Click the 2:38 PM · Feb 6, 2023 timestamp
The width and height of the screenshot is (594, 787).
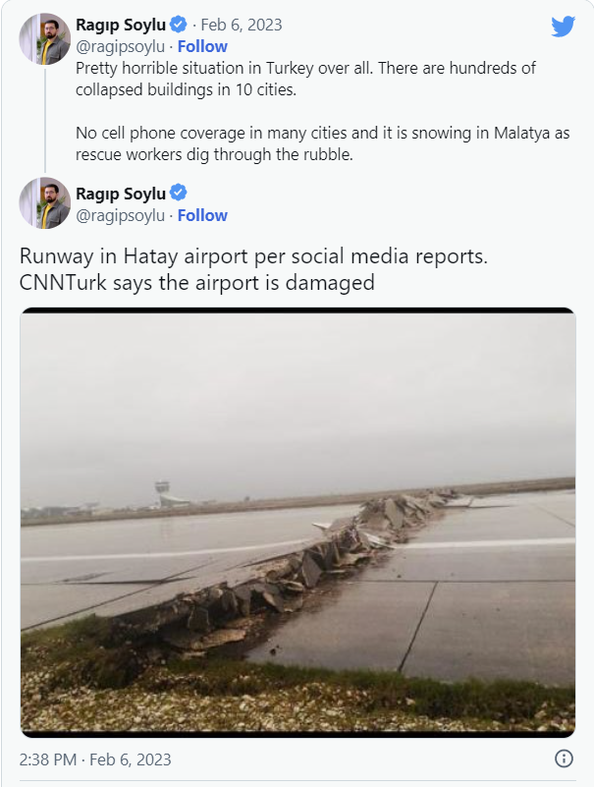tap(95, 759)
